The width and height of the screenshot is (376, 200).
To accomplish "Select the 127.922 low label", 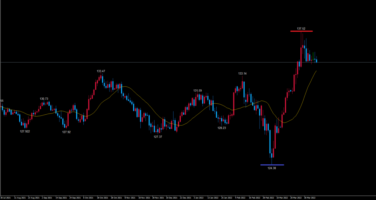I will click(x=25, y=131).
